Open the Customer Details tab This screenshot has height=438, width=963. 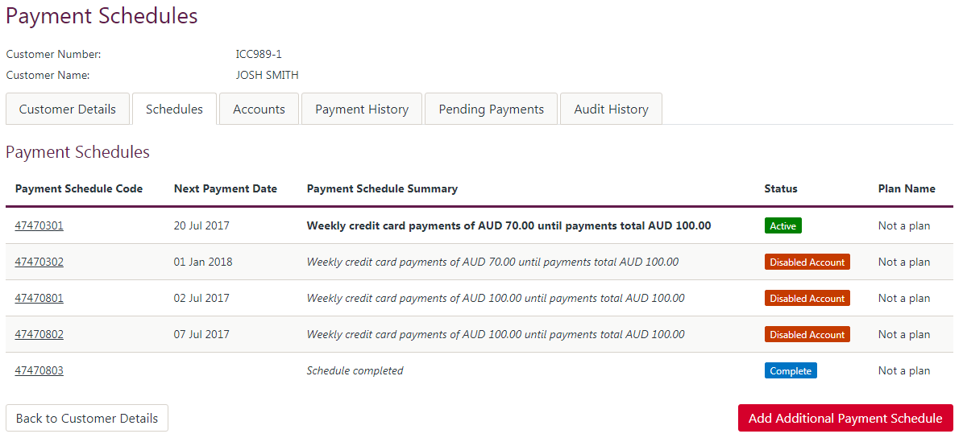coord(68,109)
